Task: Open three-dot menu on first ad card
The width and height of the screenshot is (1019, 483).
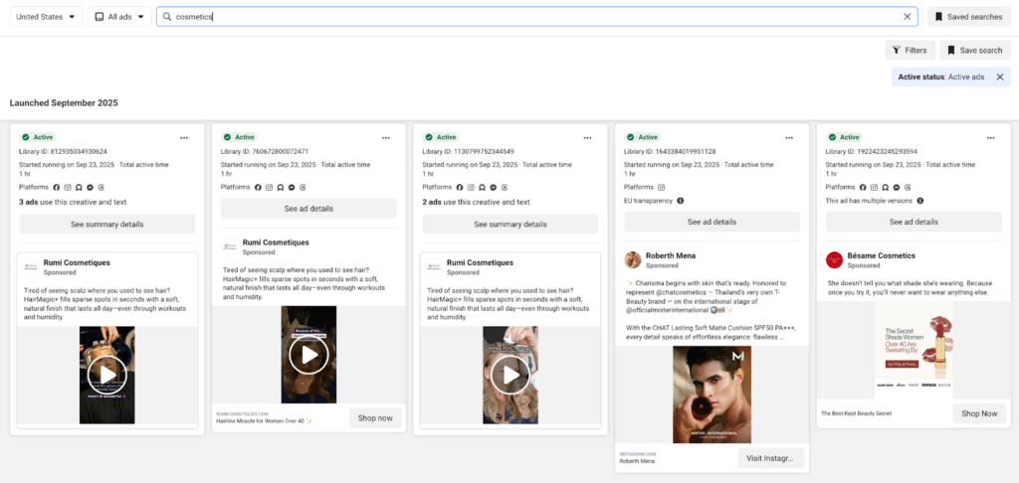Action: [184, 137]
